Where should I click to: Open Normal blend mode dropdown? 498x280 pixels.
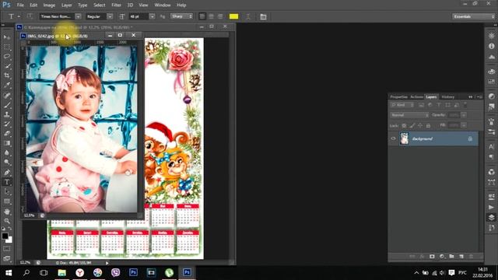coord(409,115)
